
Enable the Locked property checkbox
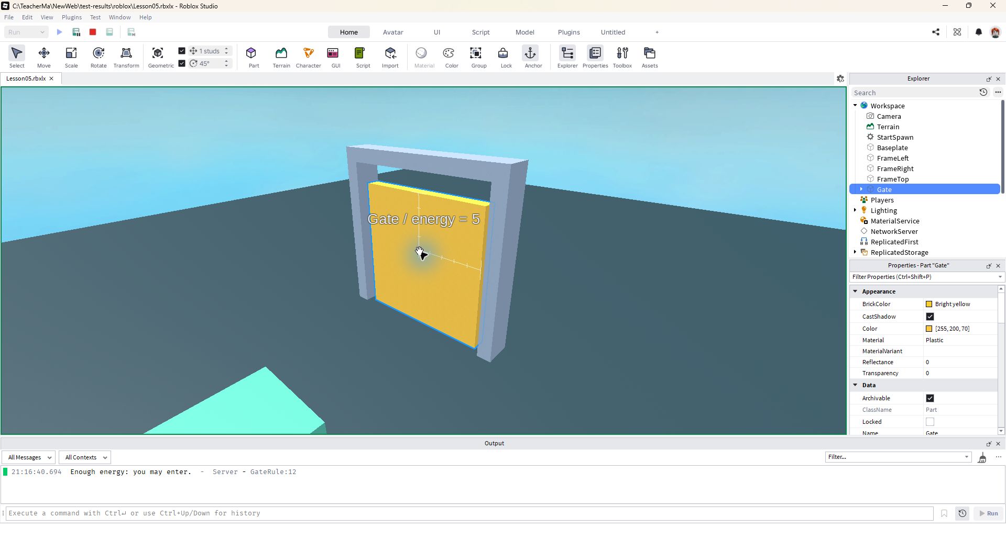click(930, 422)
